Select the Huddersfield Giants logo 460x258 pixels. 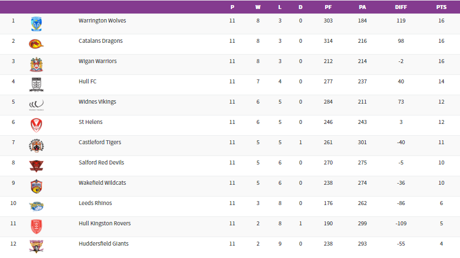tap(36, 246)
